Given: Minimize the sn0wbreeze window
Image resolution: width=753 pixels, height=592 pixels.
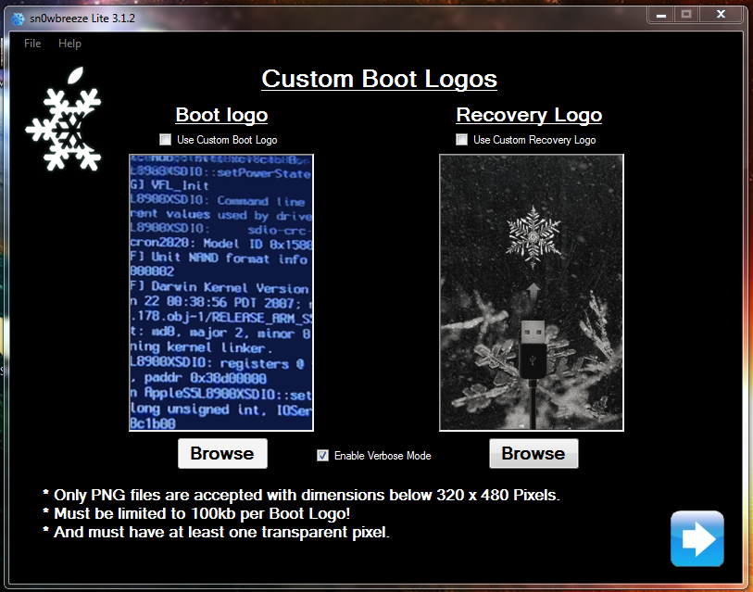Looking at the screenshot, I should click(x=659, y=14).
